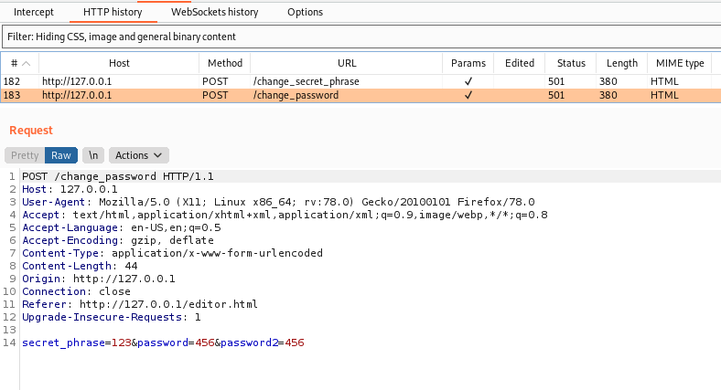
Task: Click Params checkmark for request 182
Action: [x=468, y=81]
